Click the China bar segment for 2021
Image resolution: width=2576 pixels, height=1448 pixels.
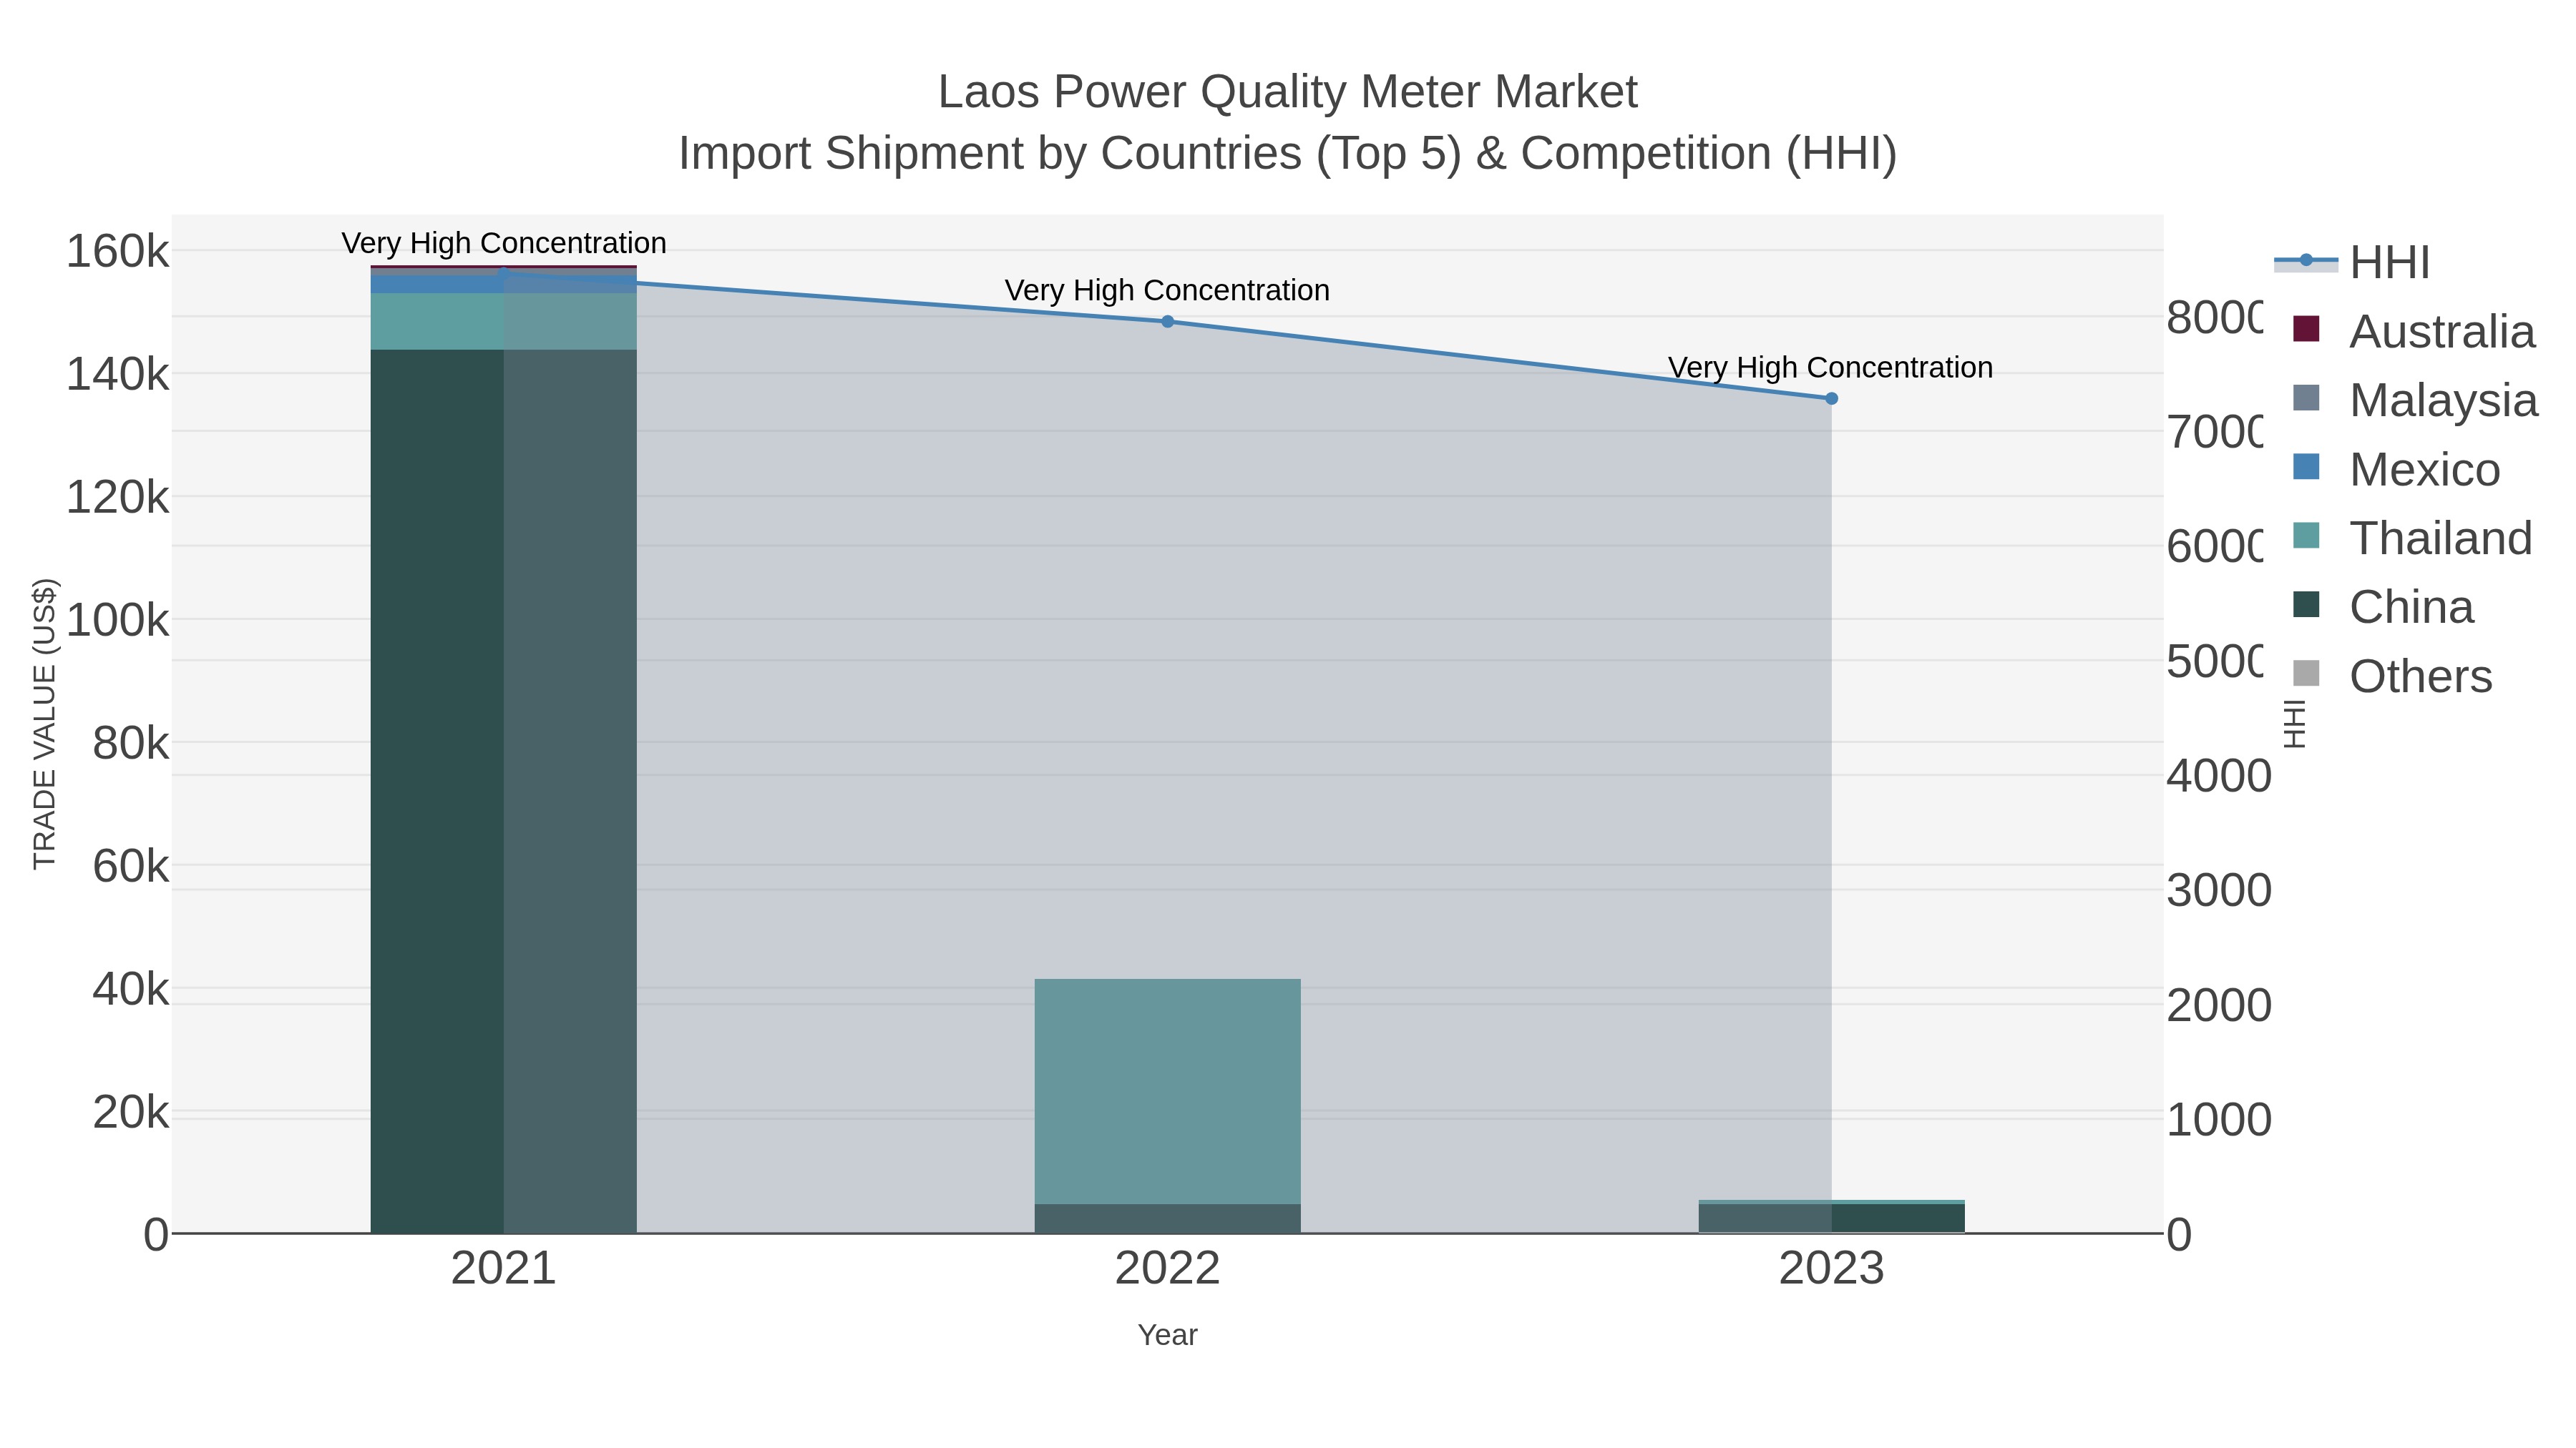tap(503, 792)
